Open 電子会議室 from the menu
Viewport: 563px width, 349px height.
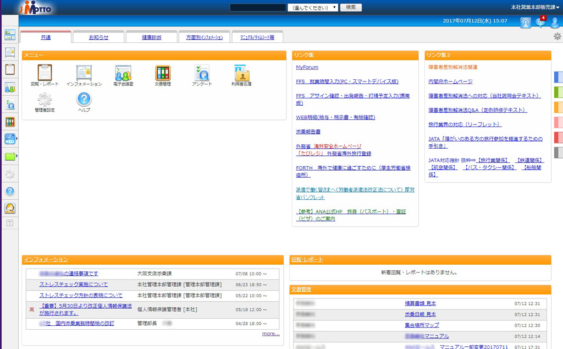[x=123, y=73]
